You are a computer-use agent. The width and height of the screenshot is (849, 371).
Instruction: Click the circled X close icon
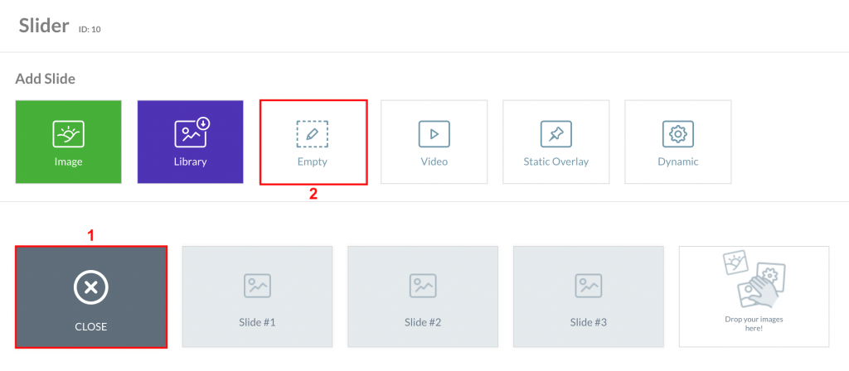(91, 287)
